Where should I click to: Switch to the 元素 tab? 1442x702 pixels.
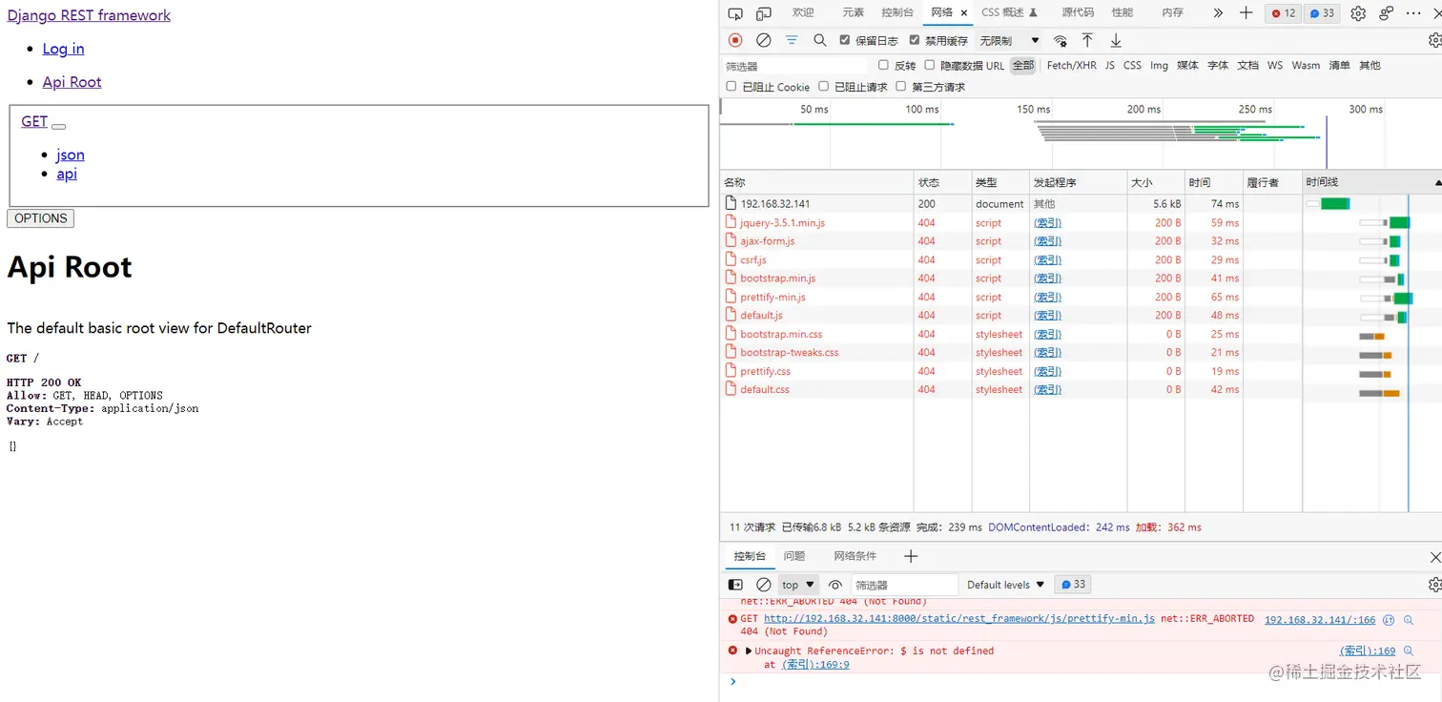(853, 13)
